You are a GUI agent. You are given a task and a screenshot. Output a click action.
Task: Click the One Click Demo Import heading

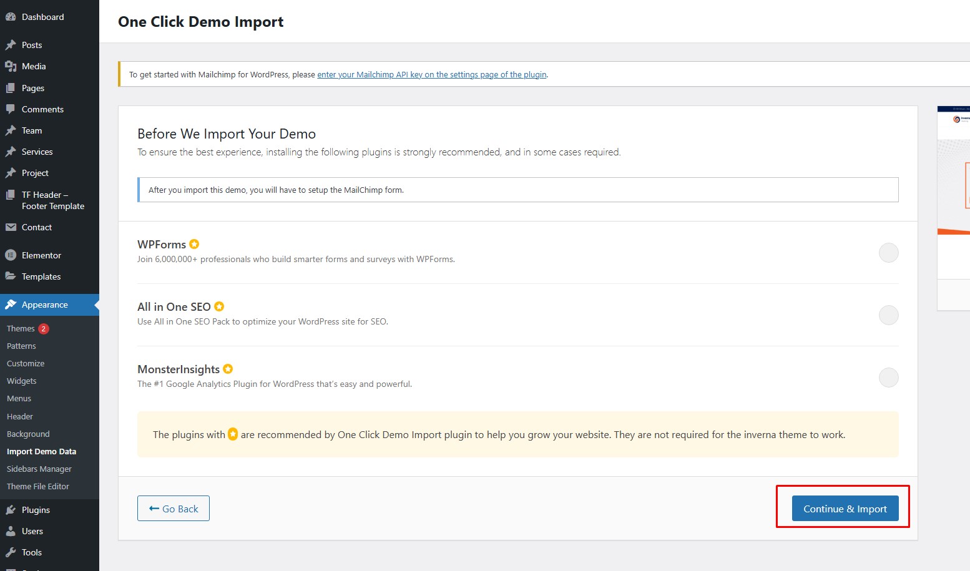click(x=201, y=22)
